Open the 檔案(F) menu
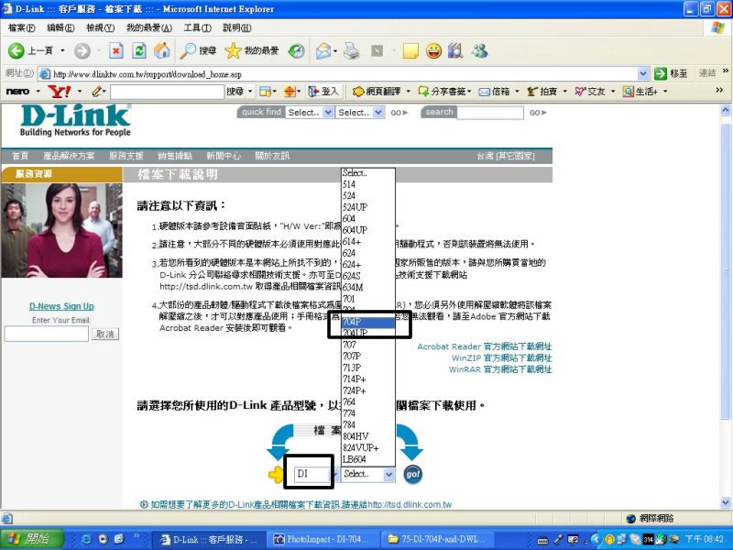The width and height of the screenshot is (733, 550). pyautogui.click(x=21, y=28)
